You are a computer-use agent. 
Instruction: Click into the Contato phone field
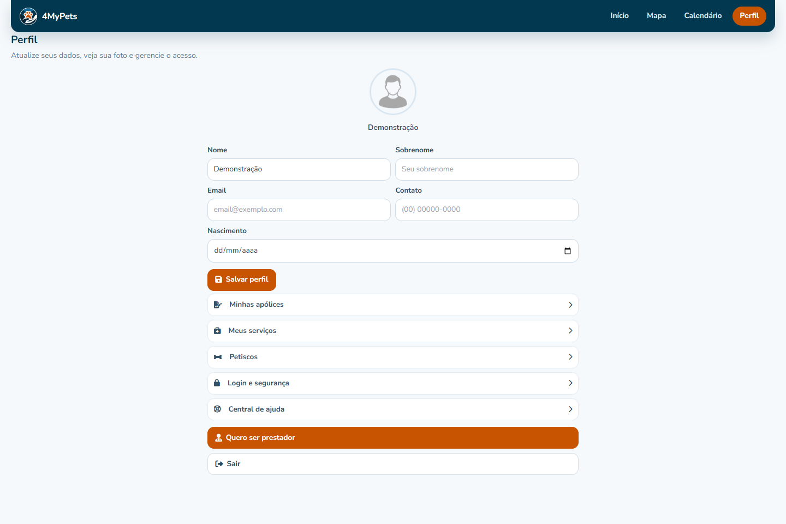tap(487, 210)
